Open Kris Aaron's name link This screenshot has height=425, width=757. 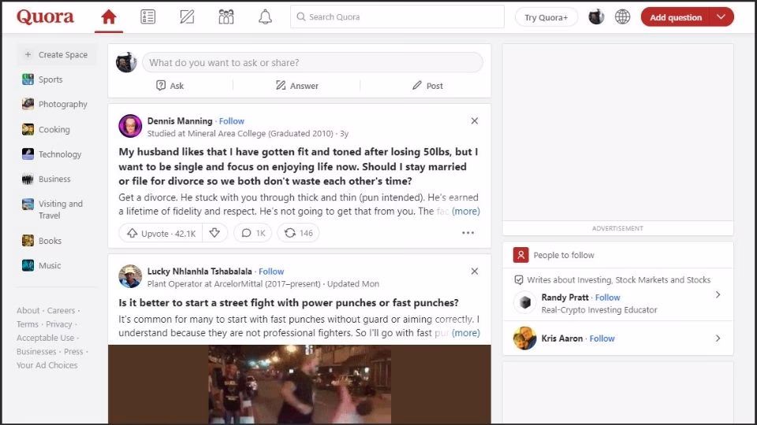click(562, 338)
